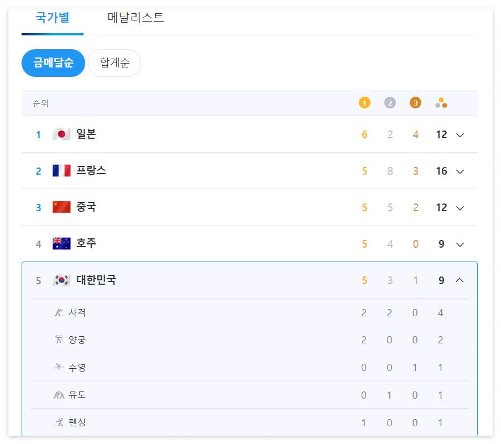Viewport: 501px width, 444px height.
Task: Select the South Korea flag icon
Action: (61, 280)
